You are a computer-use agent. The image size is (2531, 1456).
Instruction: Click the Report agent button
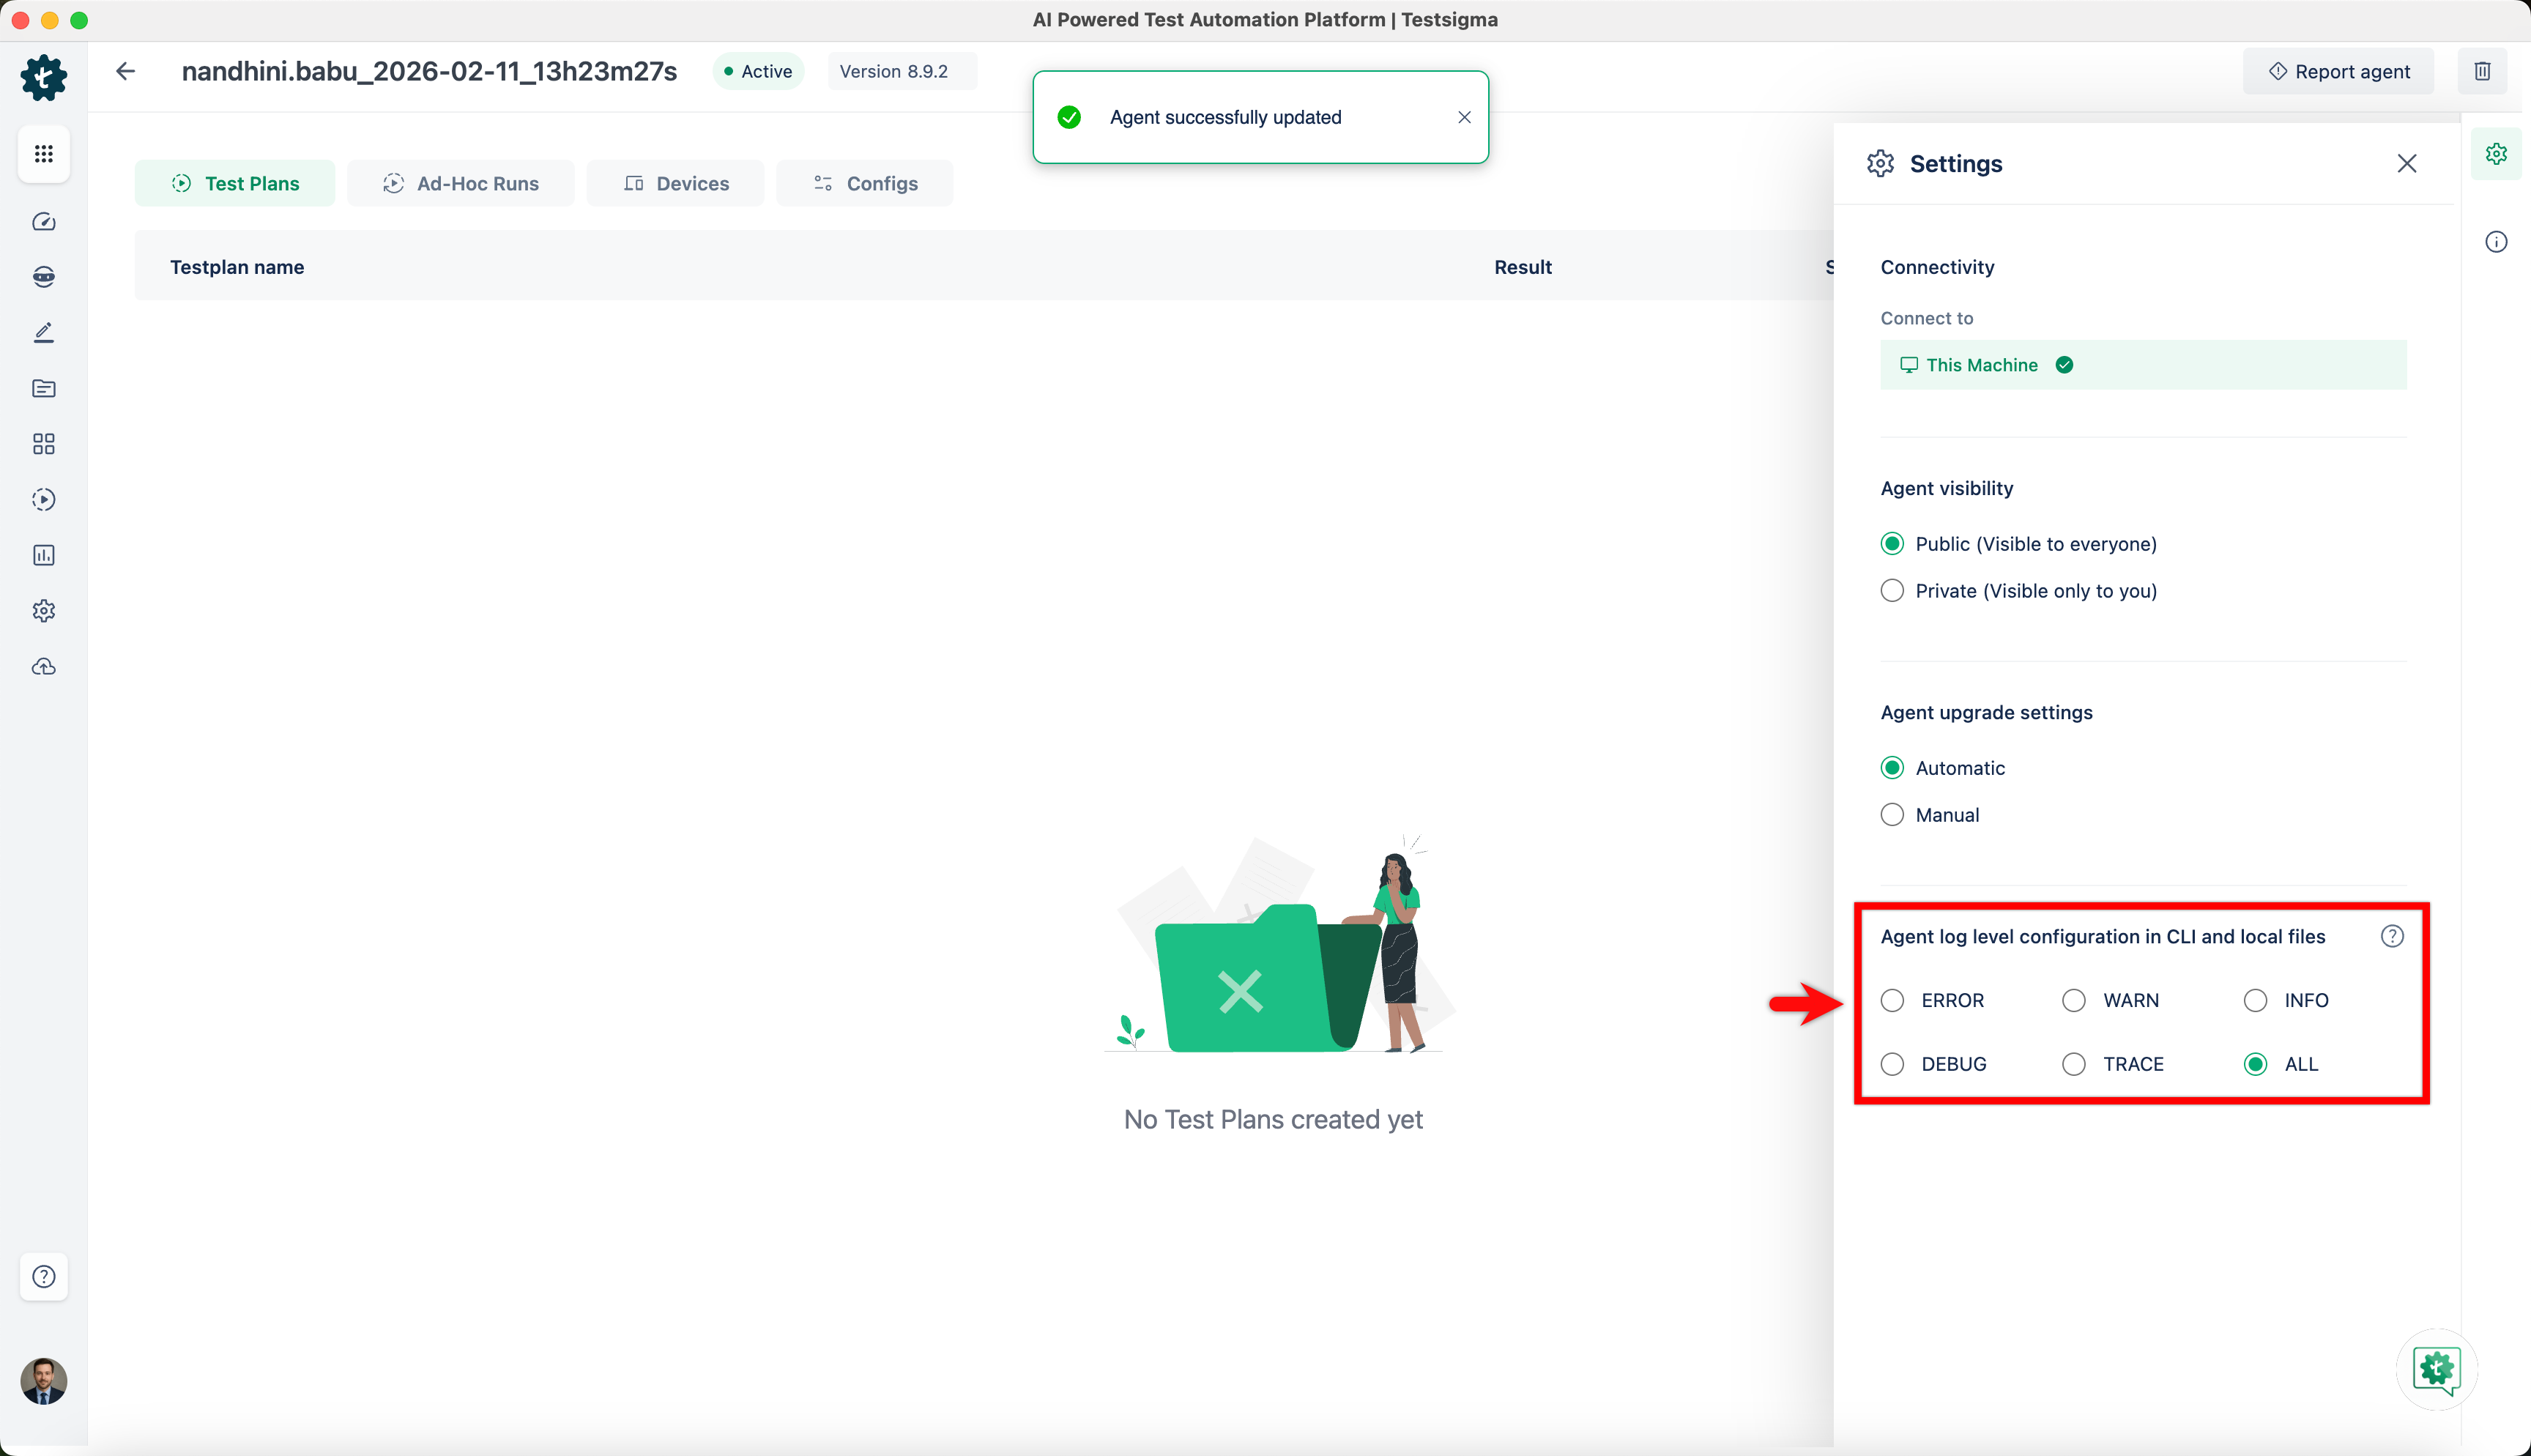(x=2338, y=72)
